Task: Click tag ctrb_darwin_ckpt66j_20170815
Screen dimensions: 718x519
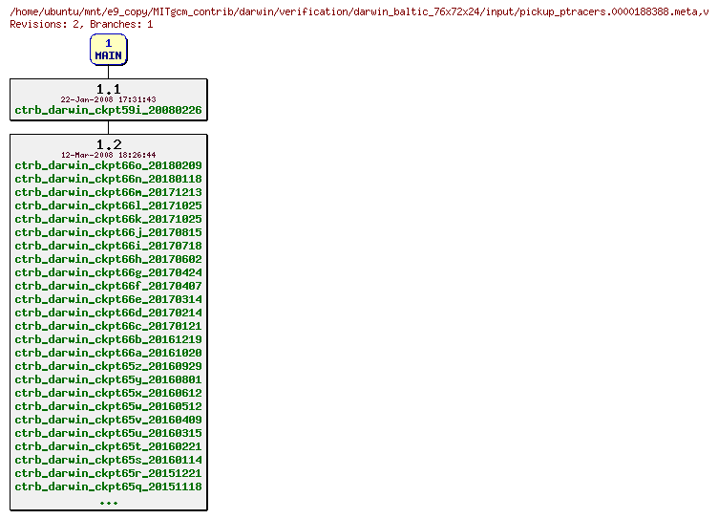Action: [108, 232]
